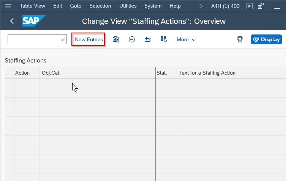
Task: Open the command field dropdown arrow
Action: (62, 39)
